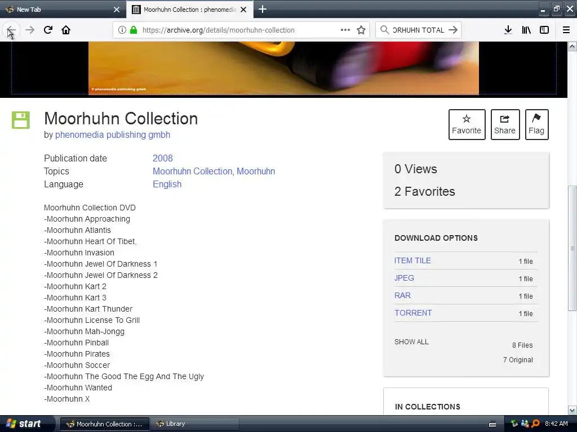Reload the current page
This screenshot has height=432, width=577.
[x=48, y=30]
